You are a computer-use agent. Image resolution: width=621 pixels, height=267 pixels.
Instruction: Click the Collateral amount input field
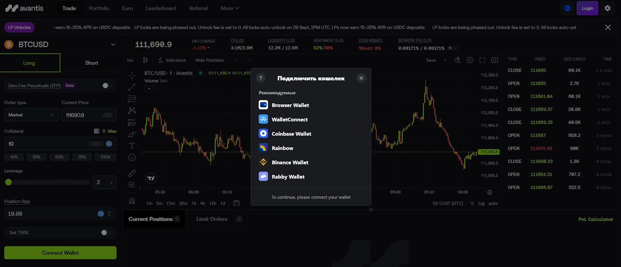[47, 144]
